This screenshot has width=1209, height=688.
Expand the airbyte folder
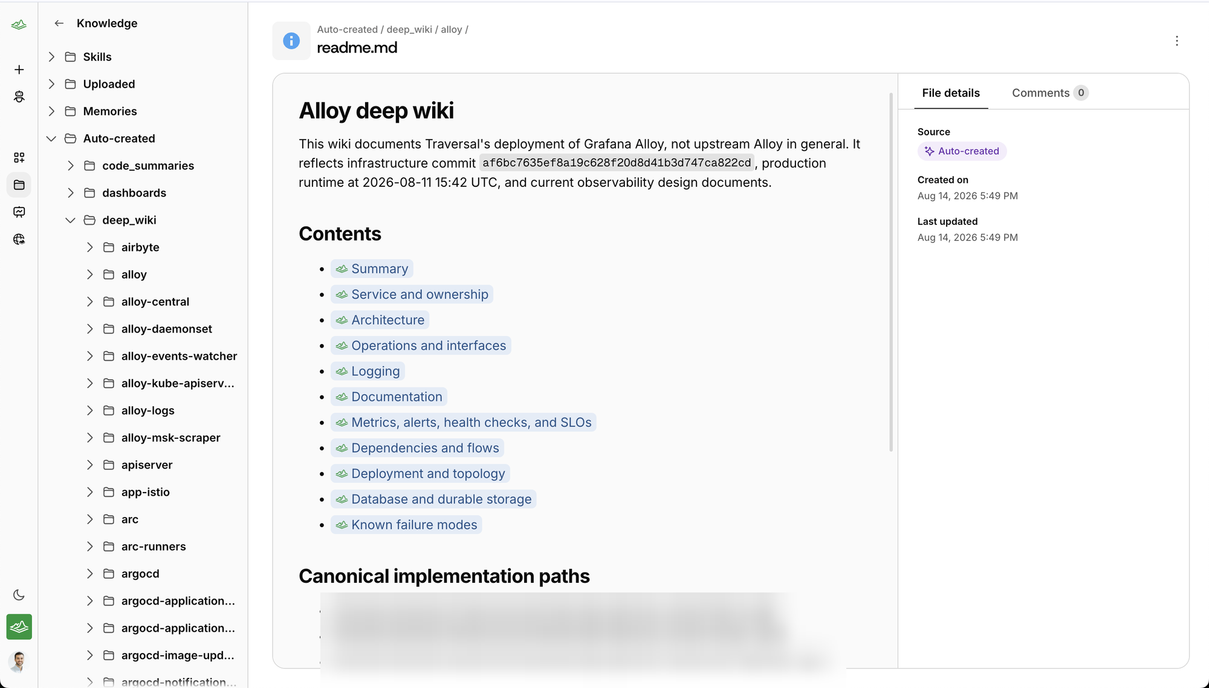coord(90,247)
